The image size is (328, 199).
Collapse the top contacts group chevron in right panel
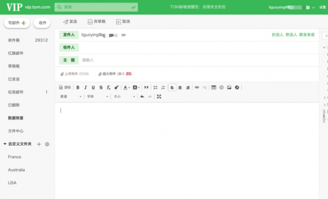(x=324, y=47)
